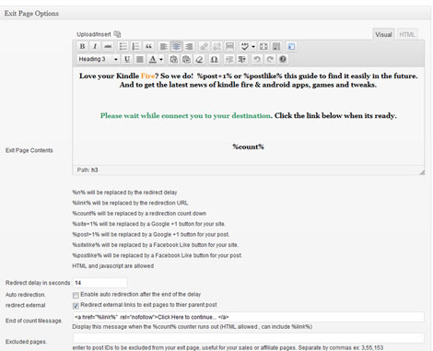433x351 pixels.
Task: Insert a custom character (Omega)
Action: pyautogui.click(x=214, y=59)
